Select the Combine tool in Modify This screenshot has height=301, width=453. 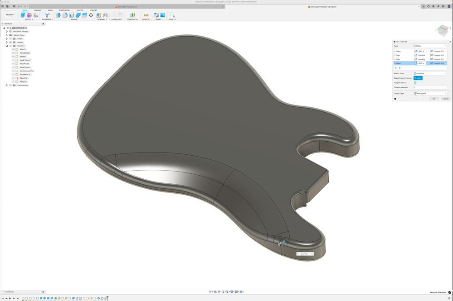[x=78, y=15]
